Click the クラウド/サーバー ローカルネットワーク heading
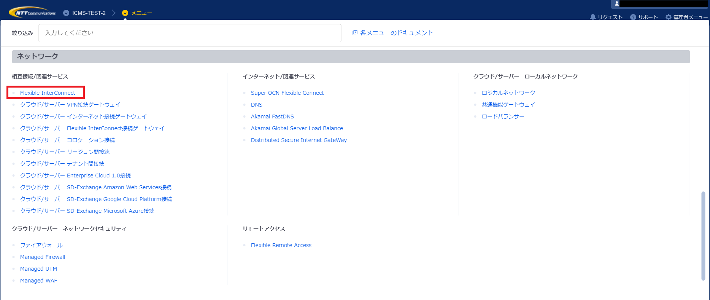This screenshot has height=300, width=710. point(526,77)
